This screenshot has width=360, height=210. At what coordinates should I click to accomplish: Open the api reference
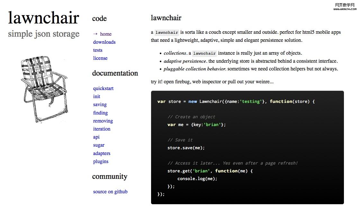[96, 137]
